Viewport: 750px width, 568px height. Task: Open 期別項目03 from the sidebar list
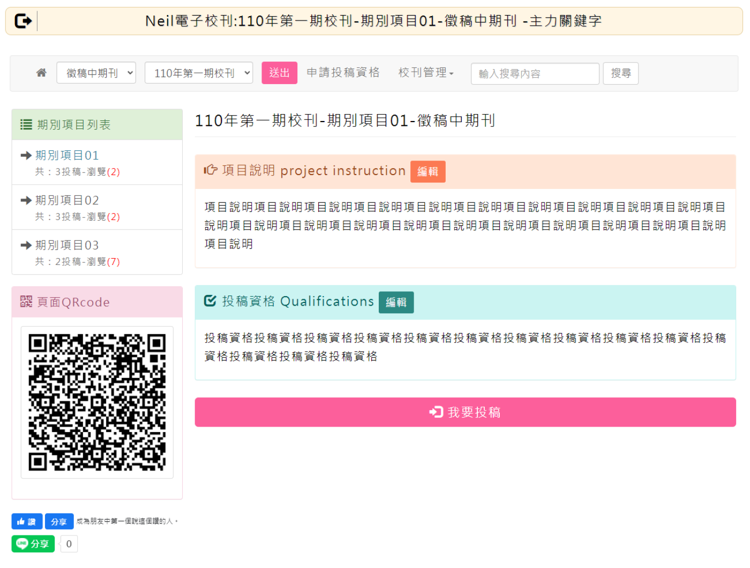[67, 245]
